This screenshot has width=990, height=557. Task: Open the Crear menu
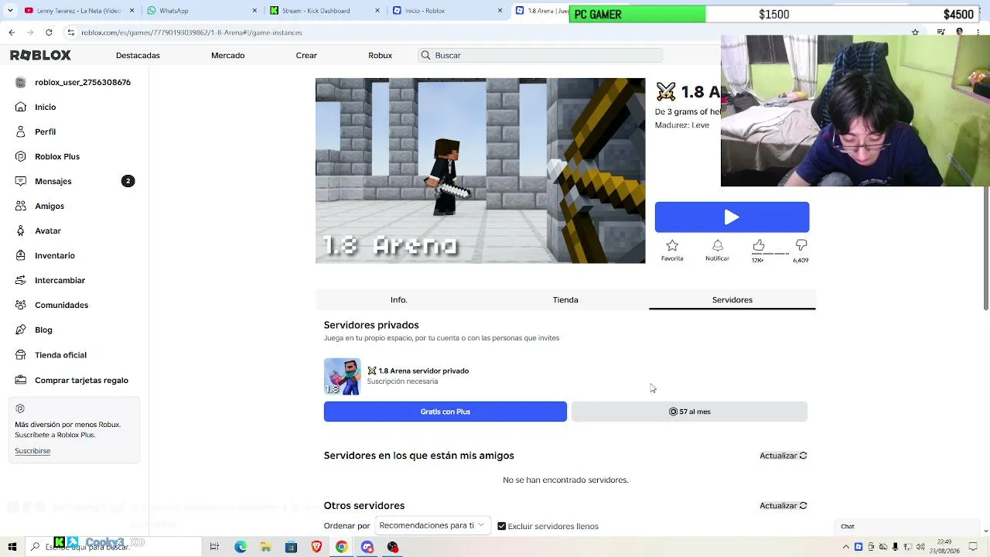coord(306,55)
